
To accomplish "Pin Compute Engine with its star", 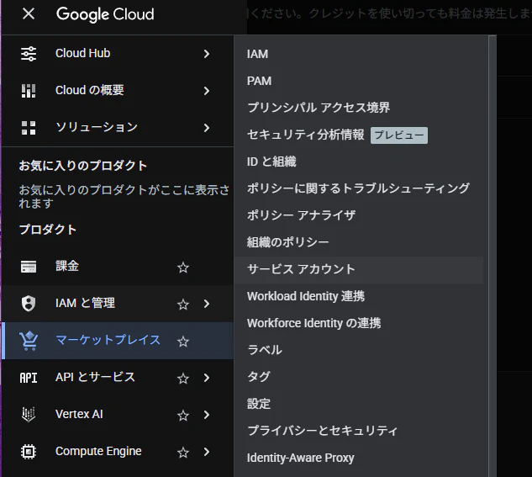I will coord(183,453).
